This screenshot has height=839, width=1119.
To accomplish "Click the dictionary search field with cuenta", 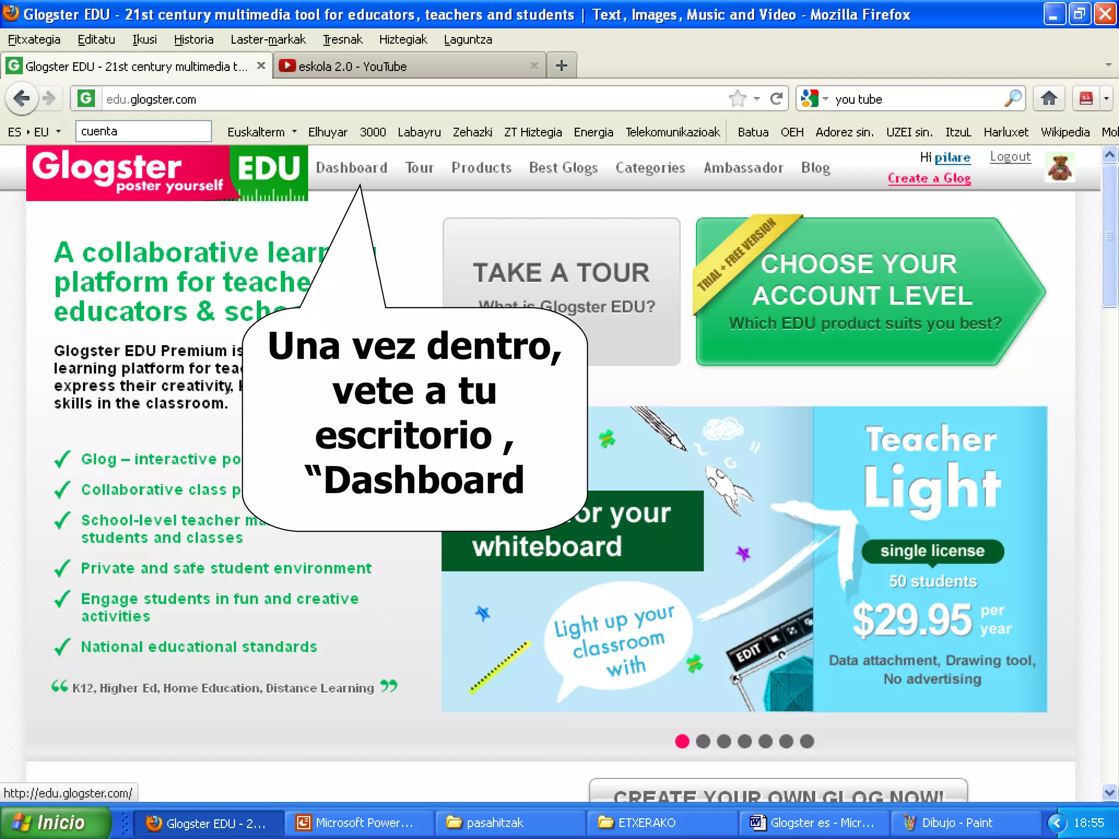I will pyautogui.click(x=143, y=132).
